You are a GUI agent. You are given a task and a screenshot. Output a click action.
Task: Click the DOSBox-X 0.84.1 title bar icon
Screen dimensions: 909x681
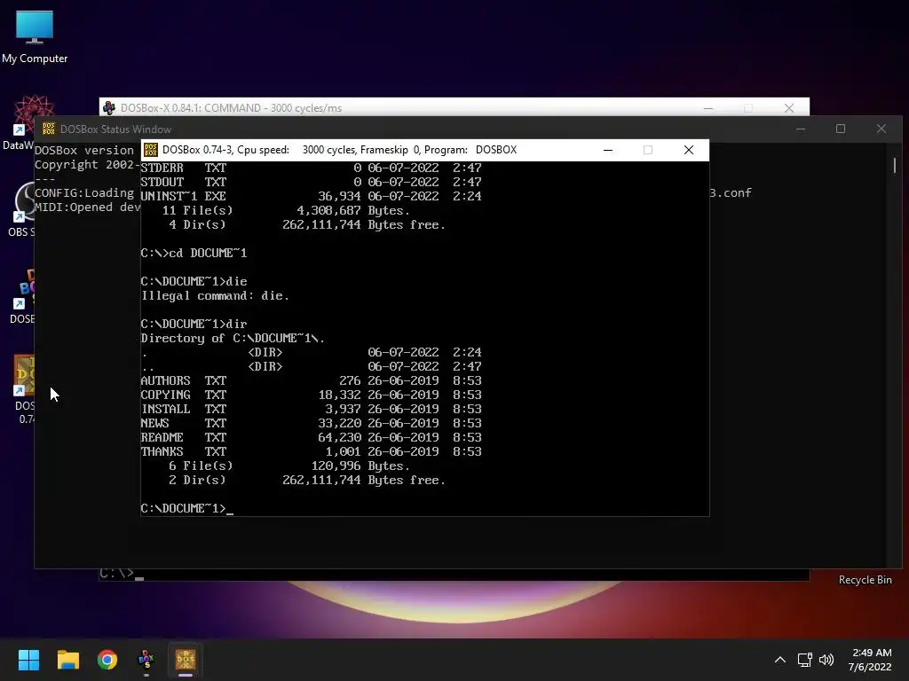tap(109, 107)
